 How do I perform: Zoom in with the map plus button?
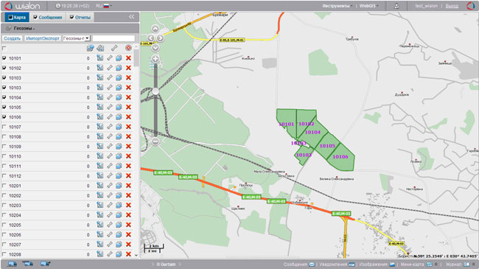155,59
